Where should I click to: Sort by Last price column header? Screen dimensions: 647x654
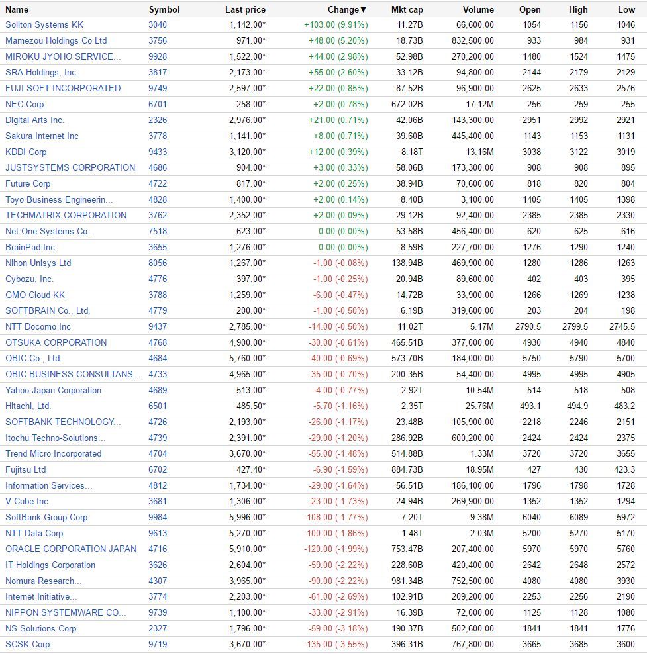[245, 9]
